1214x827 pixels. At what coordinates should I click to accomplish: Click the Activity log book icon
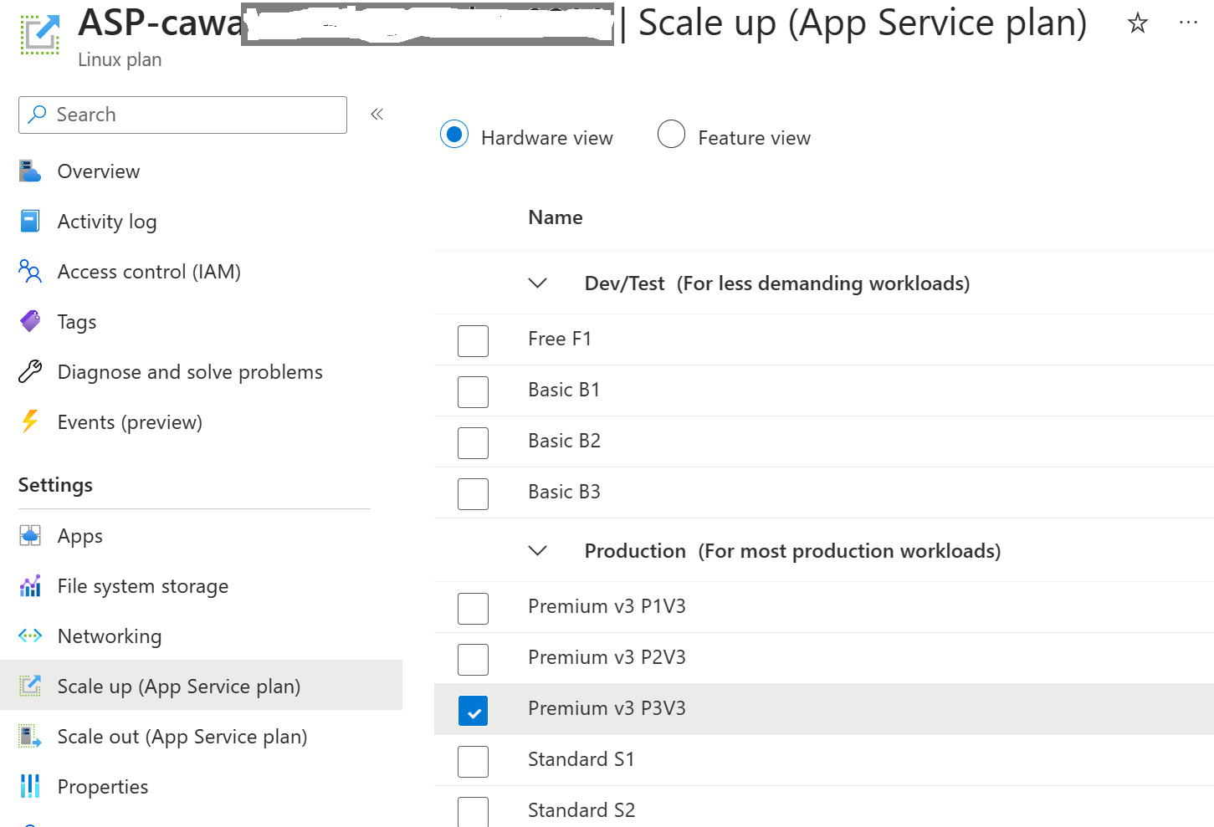pyautogui.click(x=30, y=222)
